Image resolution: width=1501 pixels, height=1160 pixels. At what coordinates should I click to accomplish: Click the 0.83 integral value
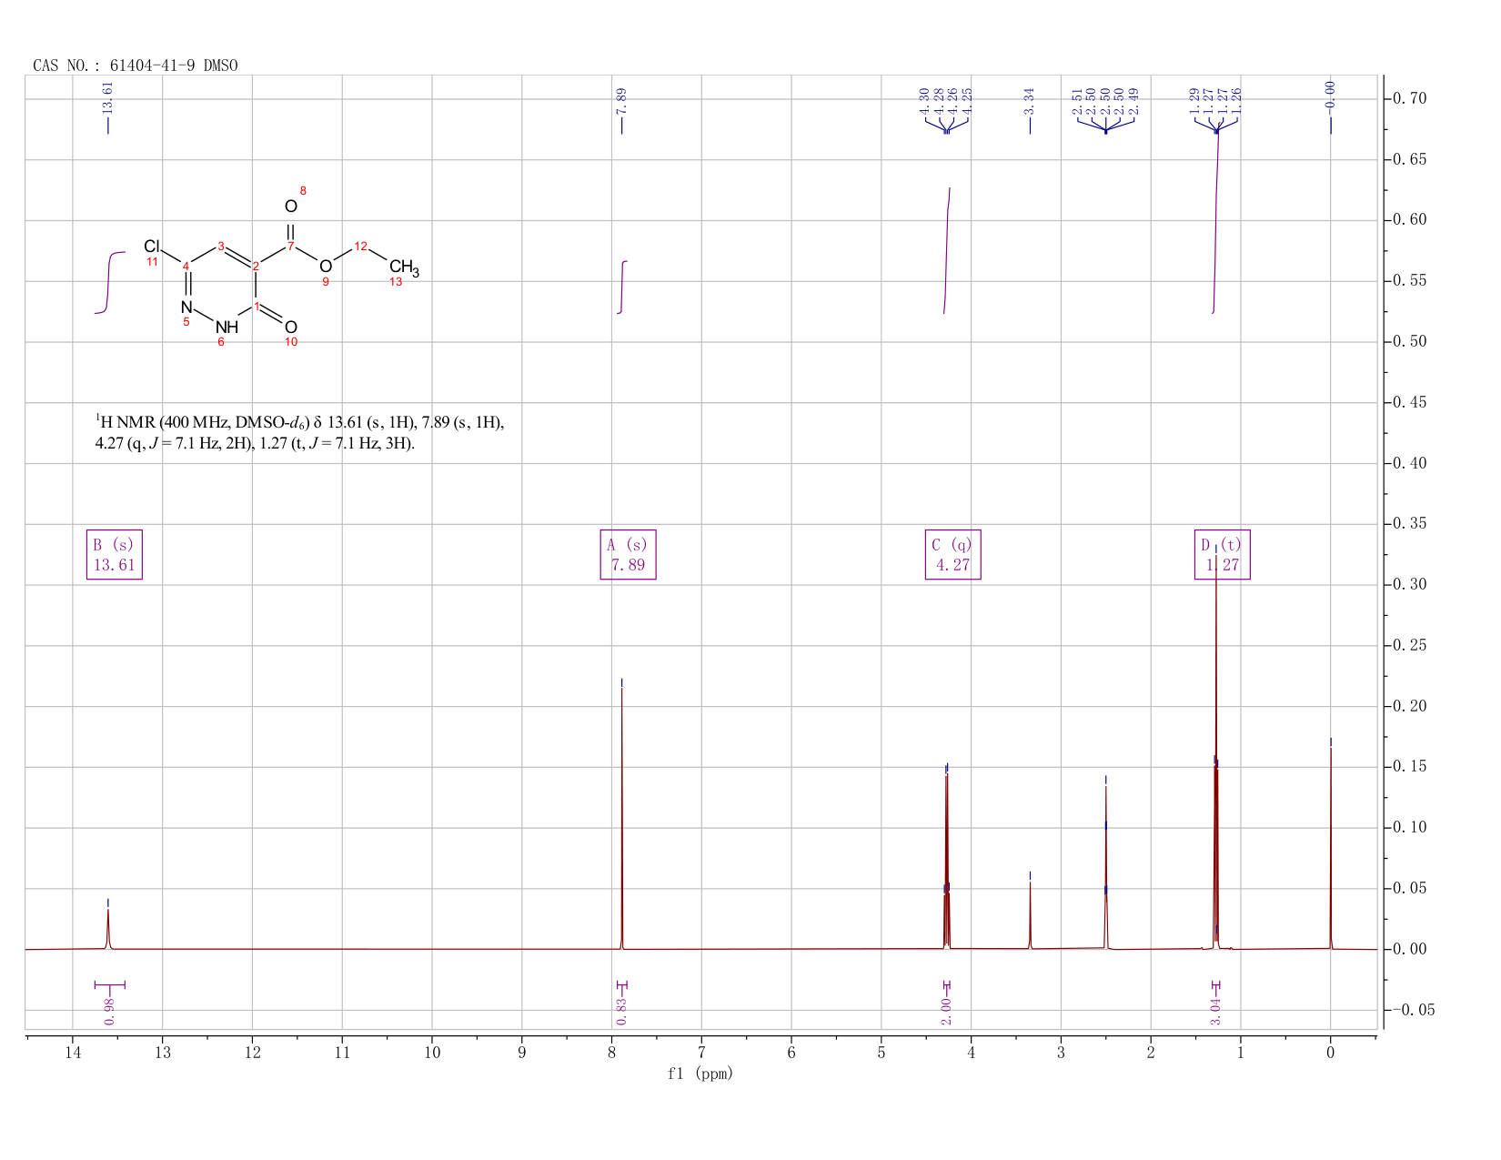point(621,1011)
